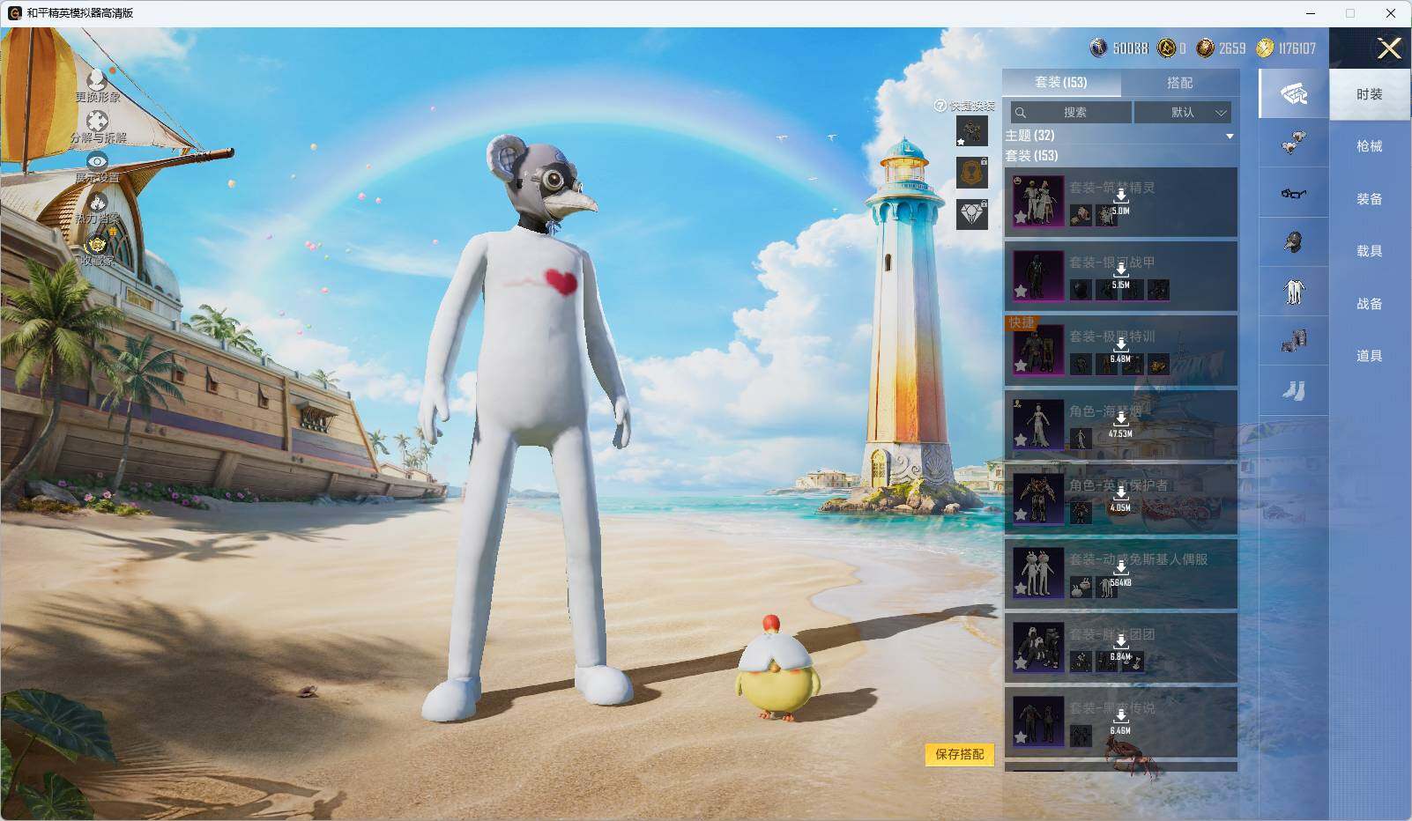
Task: Switch to the 搭配 tab
Action: 1180,83
